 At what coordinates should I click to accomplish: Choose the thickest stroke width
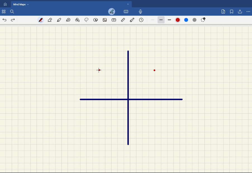tap(169, 20)
